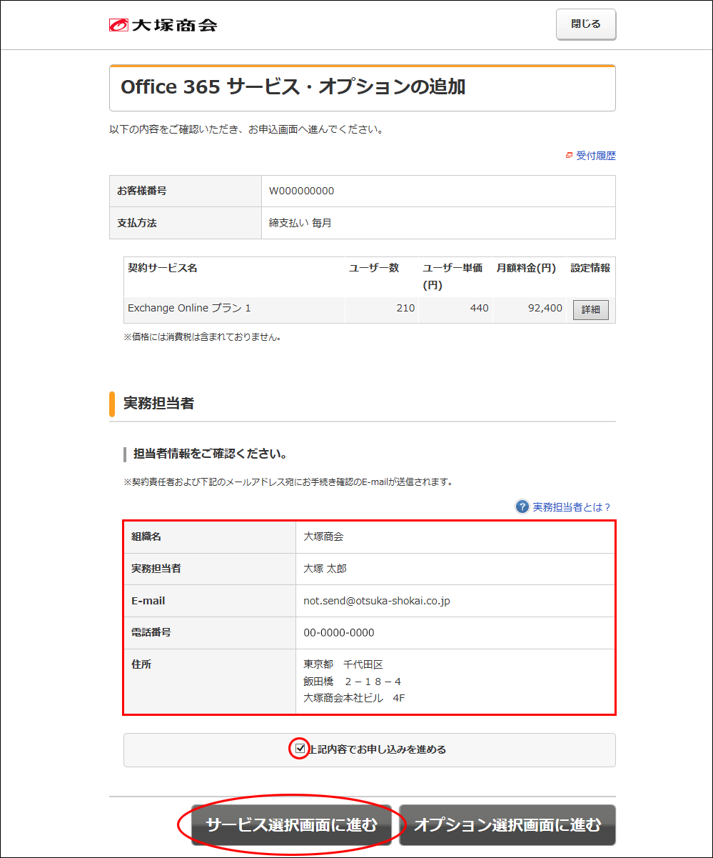This screenshot has width=713, height=858.
Task: Click the 受付履歴 external link icon
Action: [x=569, y=156]
